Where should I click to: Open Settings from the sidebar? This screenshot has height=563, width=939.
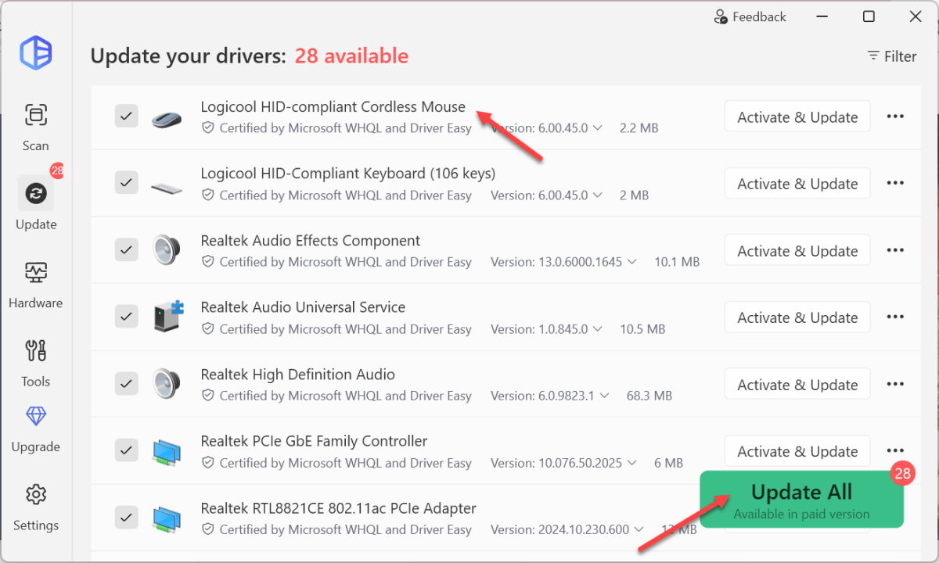click(x=35, y=505)
